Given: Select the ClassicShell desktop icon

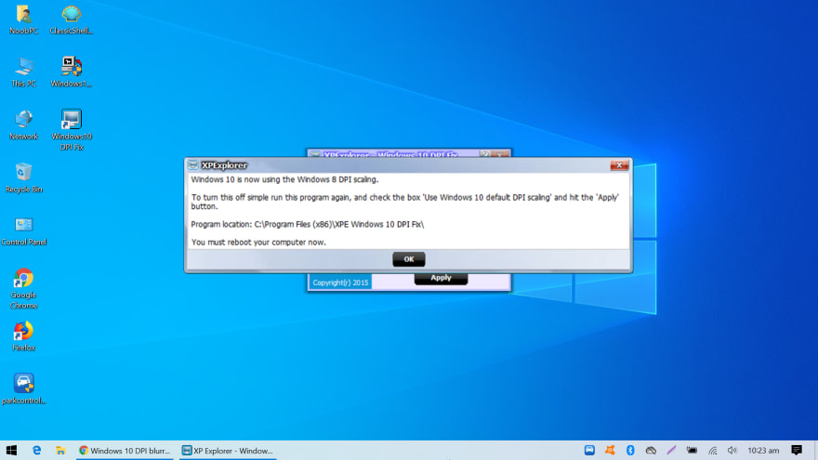Looking at the screenshot, I should tap(71, 20).
